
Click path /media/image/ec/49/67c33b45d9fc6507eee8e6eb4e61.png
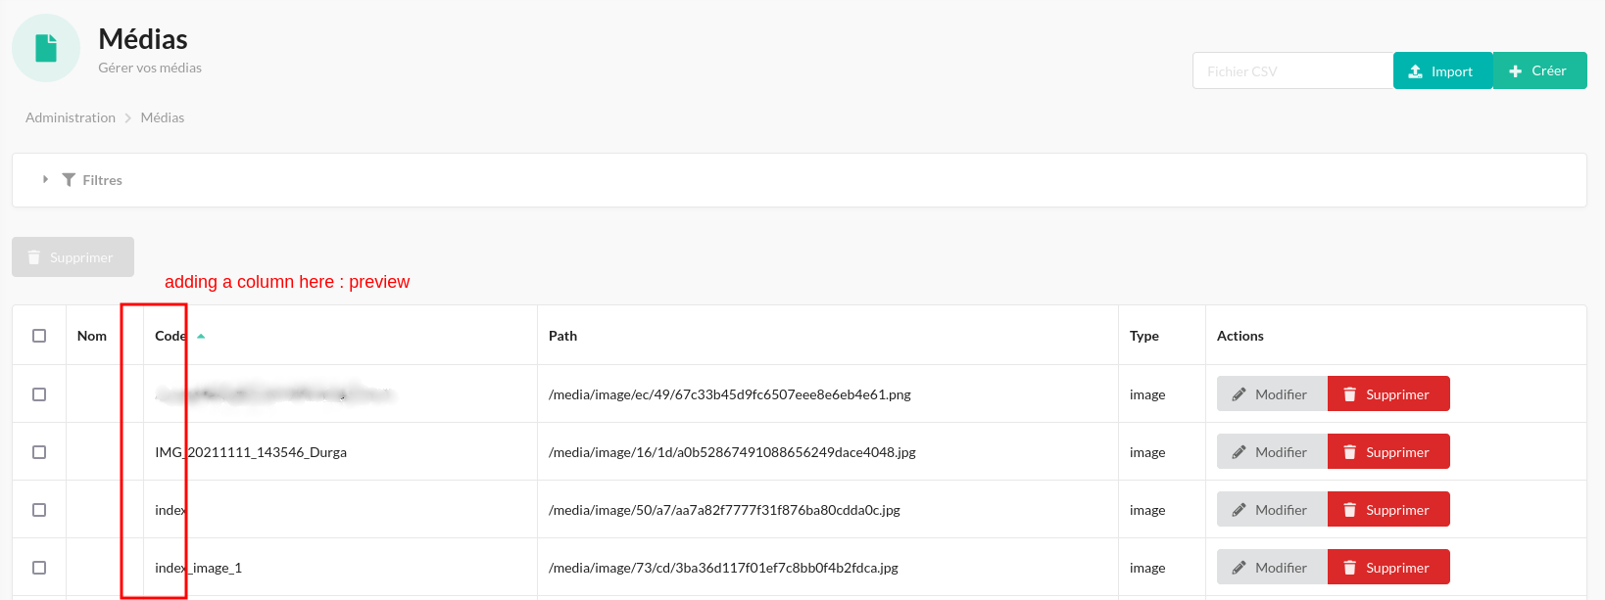(x=730, y=394)
